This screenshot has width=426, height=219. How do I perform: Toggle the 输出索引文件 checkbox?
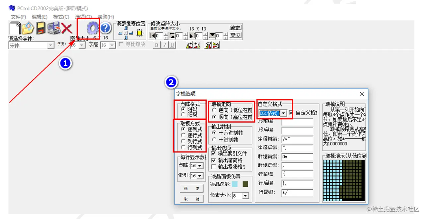tap(214, 154)
